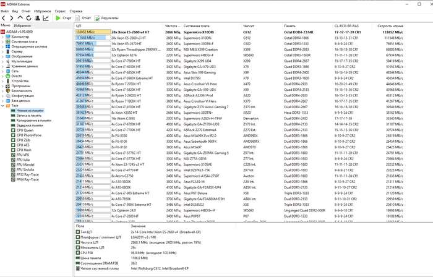This screenshot has width=433, height=277.
Task: Select Задержка памяти test
Action: (30, 126)
